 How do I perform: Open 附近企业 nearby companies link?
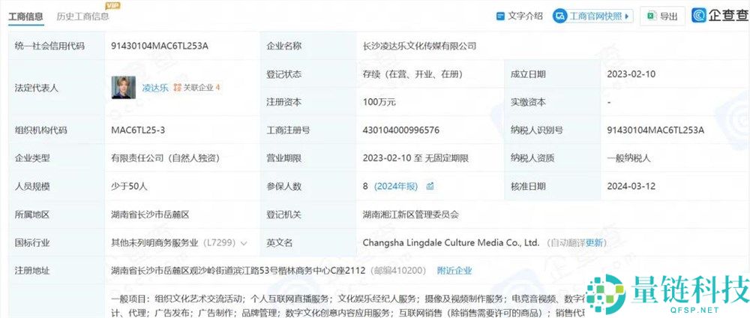(454, 271)
